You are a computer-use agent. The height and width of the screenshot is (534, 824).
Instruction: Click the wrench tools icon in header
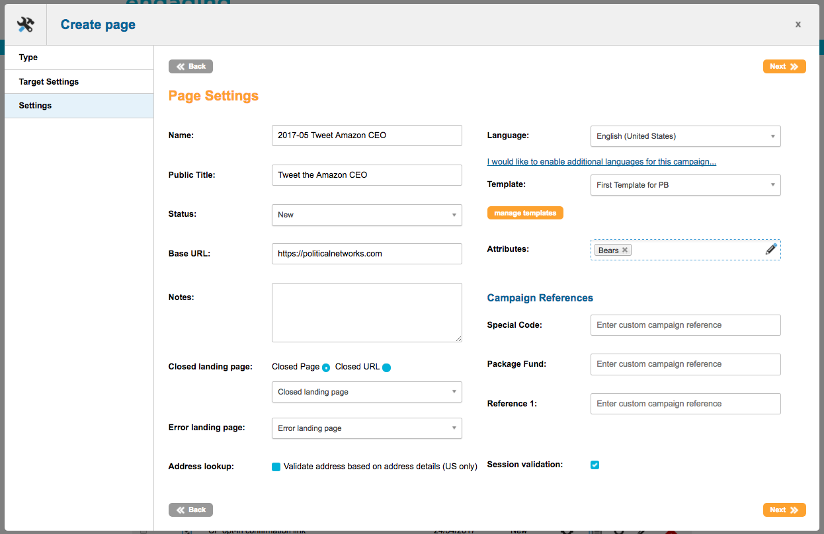click(x=26, y=25)
